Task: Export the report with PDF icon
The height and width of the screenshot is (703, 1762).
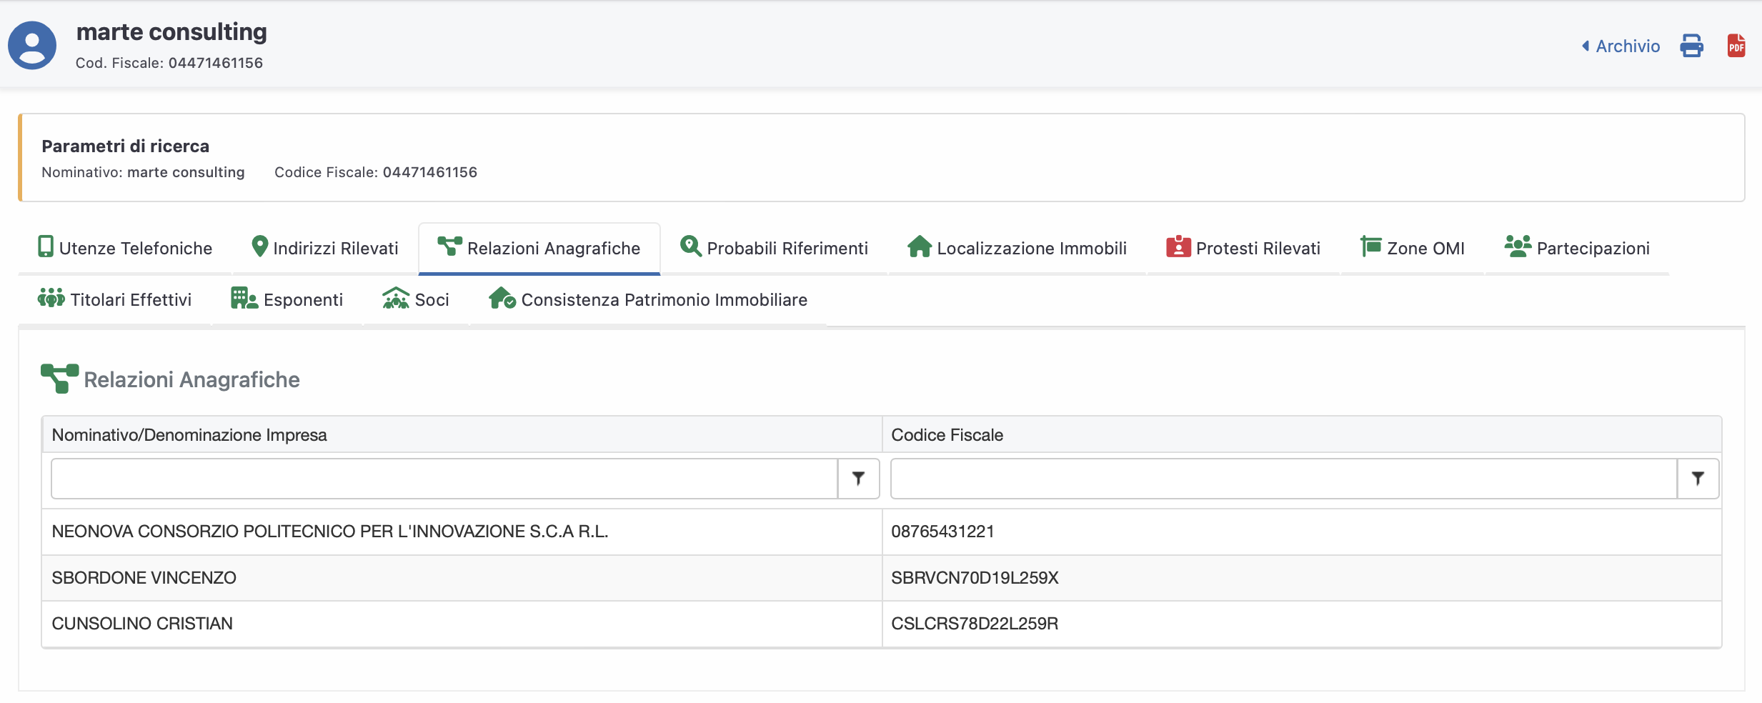Action: 1736,46
